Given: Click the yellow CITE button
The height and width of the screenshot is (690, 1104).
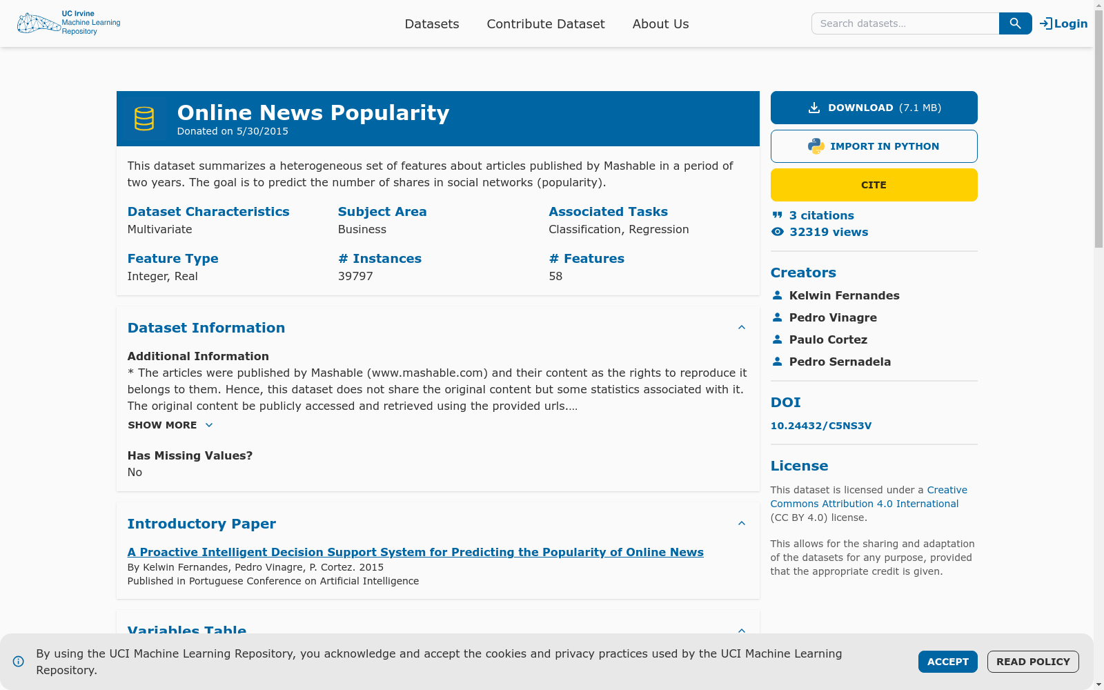Looking at the screenshot, I should (874, 185).
